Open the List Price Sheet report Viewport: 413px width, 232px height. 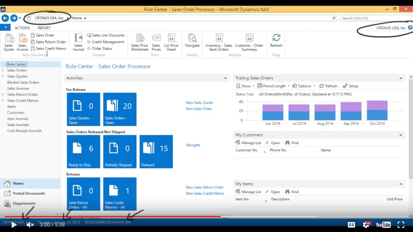[171, 42]
